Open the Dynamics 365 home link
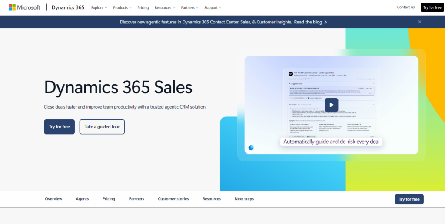The height and width of the screenshot is (224, 445). [68, 7]
